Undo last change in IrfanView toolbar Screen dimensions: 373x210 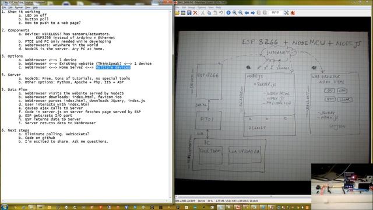click(x=221, y=13)
